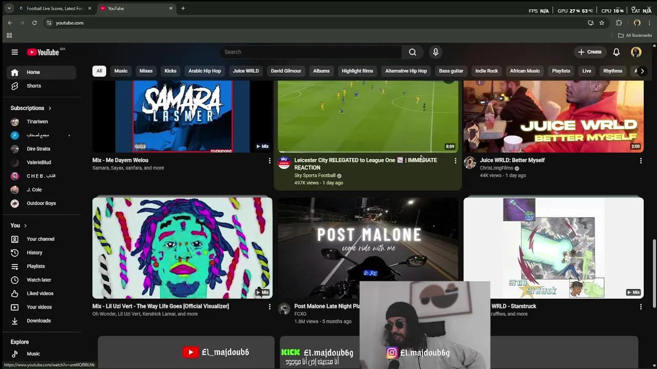Select the Live filter chip
The height and width of the screenshot is (369, 657).
tap(587, 71)
